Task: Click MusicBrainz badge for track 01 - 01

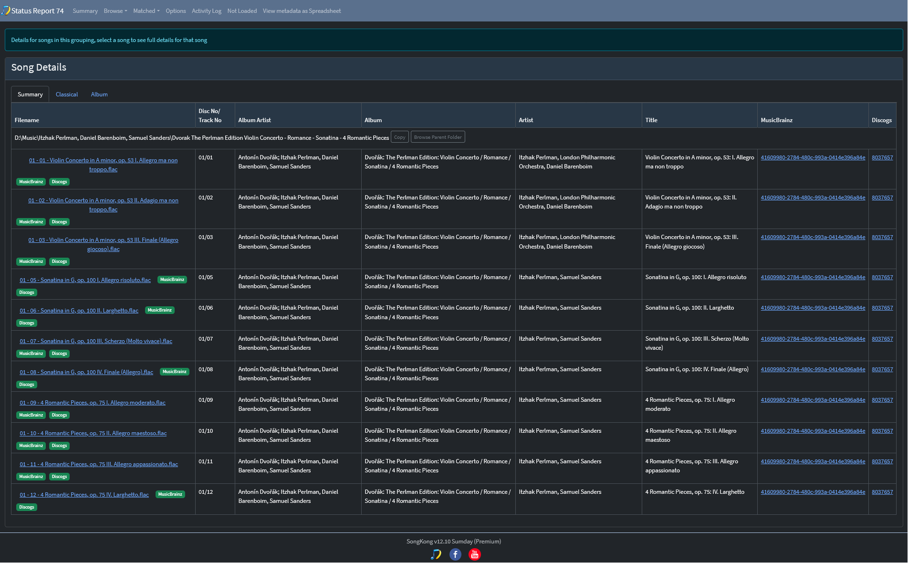Action: [31, 182]
